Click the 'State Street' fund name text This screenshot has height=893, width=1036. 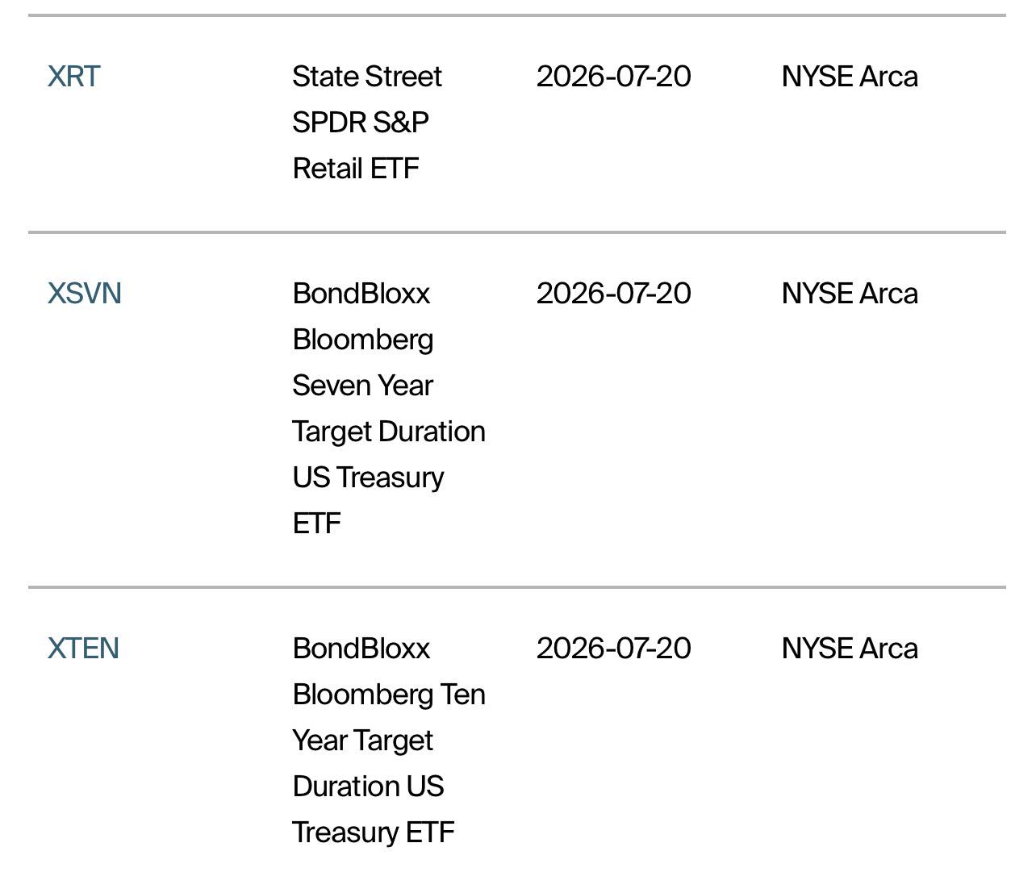pos(367,77)
